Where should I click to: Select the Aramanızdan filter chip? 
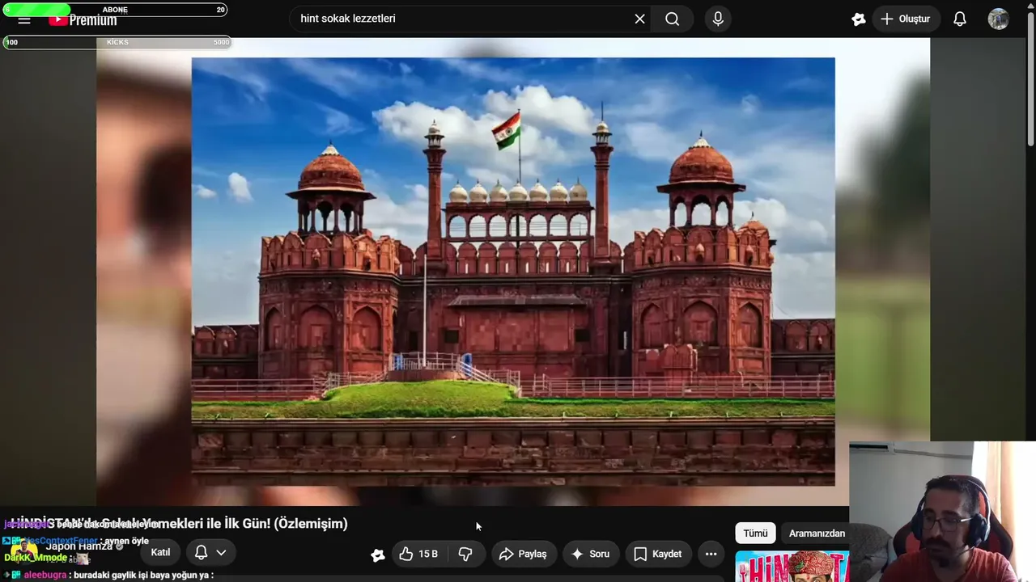pos(815,533)
